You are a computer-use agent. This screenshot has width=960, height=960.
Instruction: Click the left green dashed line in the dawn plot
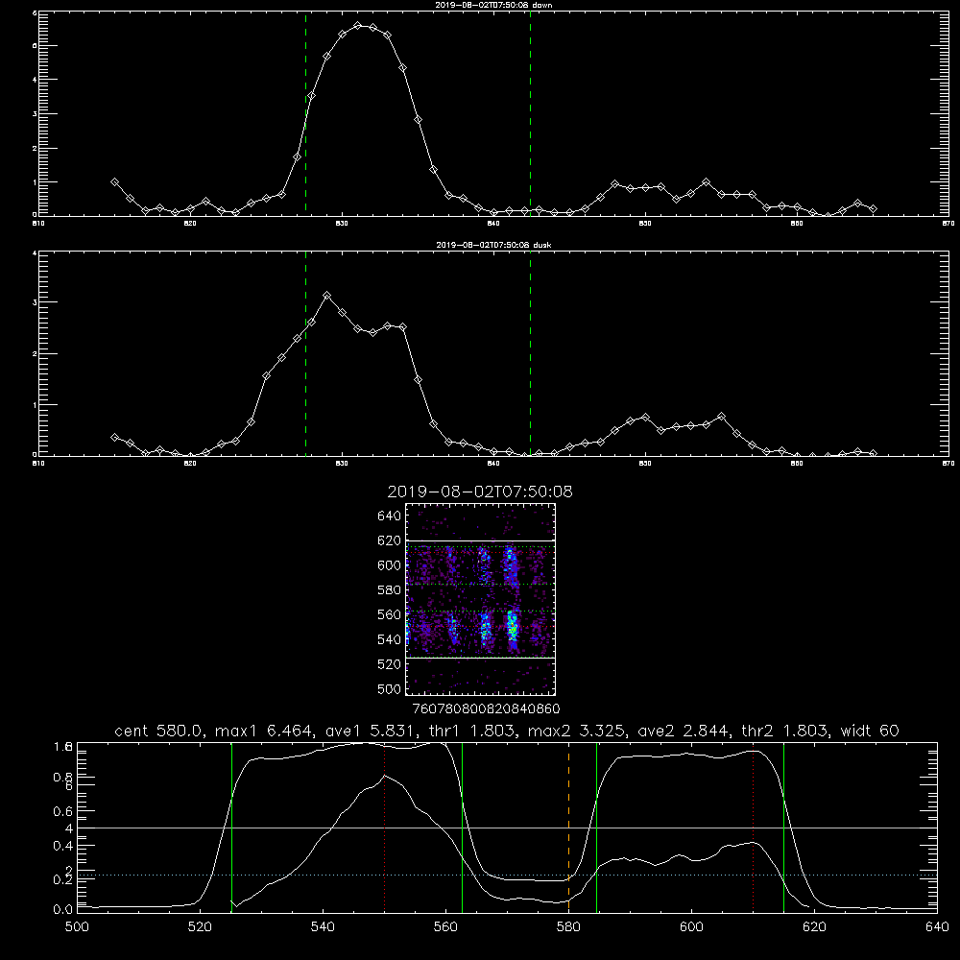click(x=305, y=113)
